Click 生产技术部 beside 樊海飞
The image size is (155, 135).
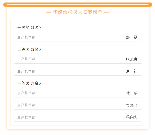click(x=26, y=105)
